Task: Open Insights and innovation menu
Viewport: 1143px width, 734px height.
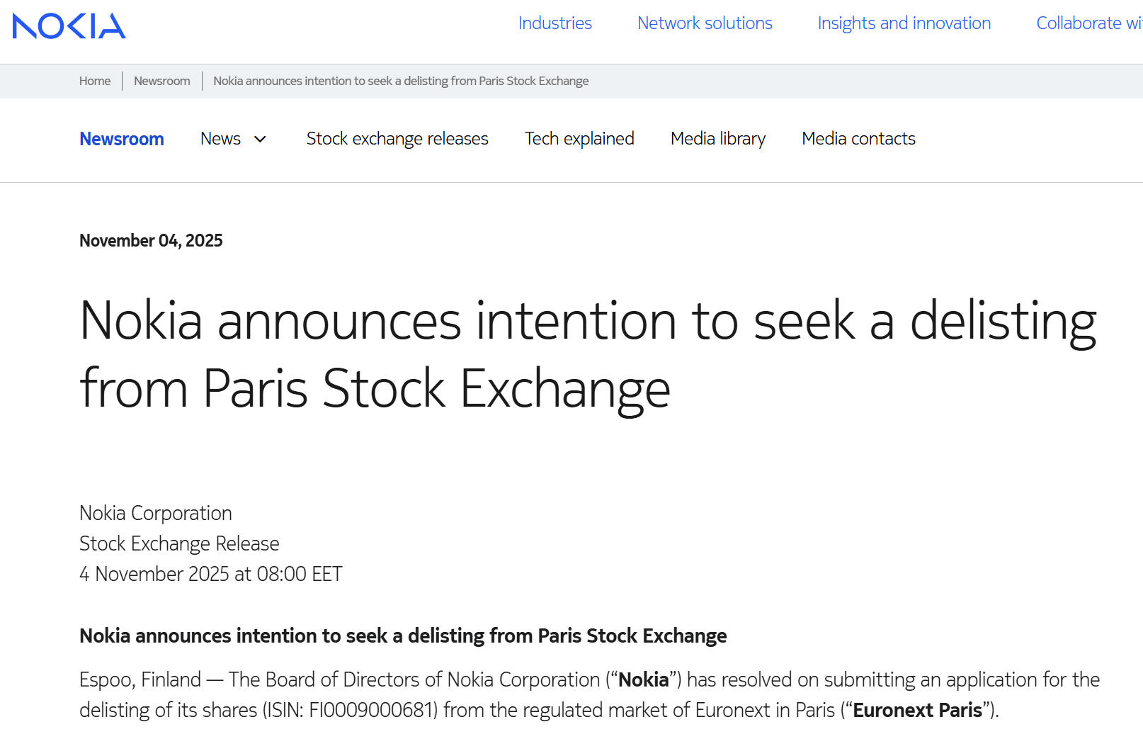Action: tap(904, 23)
